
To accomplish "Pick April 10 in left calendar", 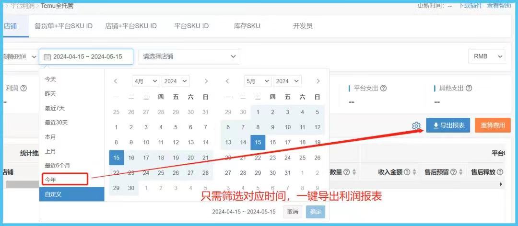I will 146,143.
